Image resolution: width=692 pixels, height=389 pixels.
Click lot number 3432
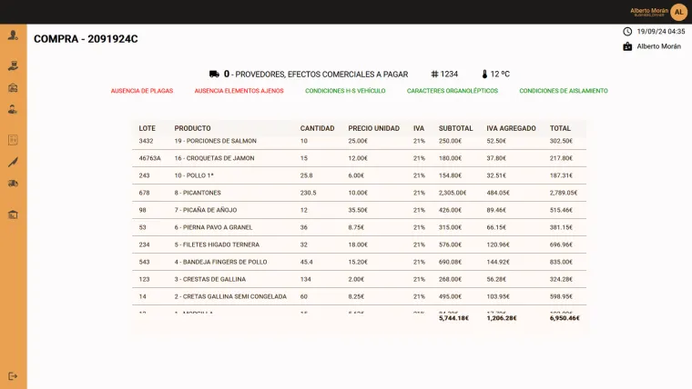[x=146, y=141]
